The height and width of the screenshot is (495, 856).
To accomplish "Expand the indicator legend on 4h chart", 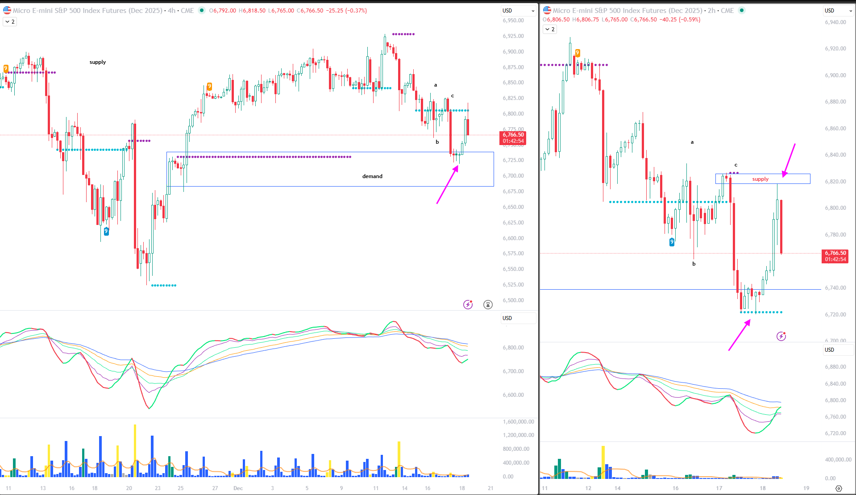I will click(x=10, y=21).
